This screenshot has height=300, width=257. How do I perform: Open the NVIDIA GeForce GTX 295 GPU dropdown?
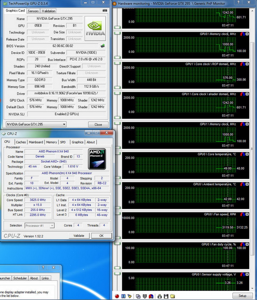pos(36,124)
